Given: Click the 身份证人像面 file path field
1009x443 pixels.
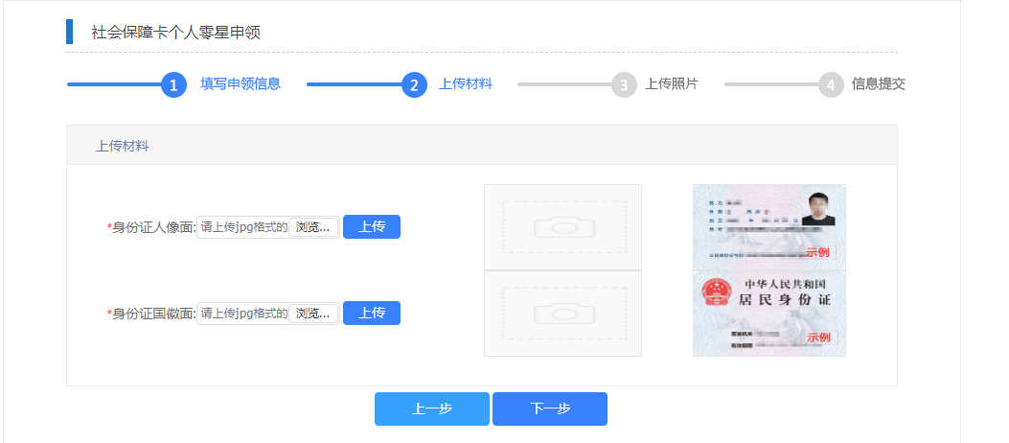Looking at the screenshot, I should click(243, 227).
